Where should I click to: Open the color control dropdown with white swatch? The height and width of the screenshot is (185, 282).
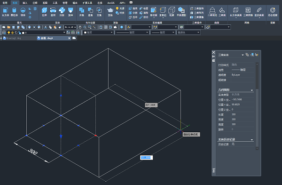click(98, 32)
